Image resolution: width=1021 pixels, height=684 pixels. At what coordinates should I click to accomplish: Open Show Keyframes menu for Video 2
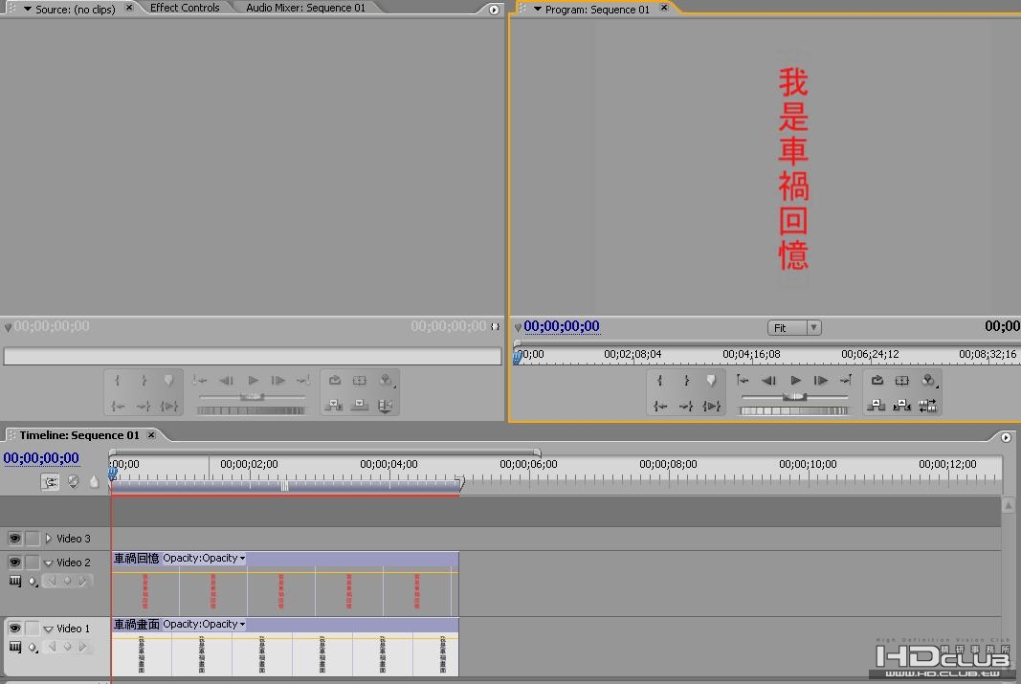(33, 582)
